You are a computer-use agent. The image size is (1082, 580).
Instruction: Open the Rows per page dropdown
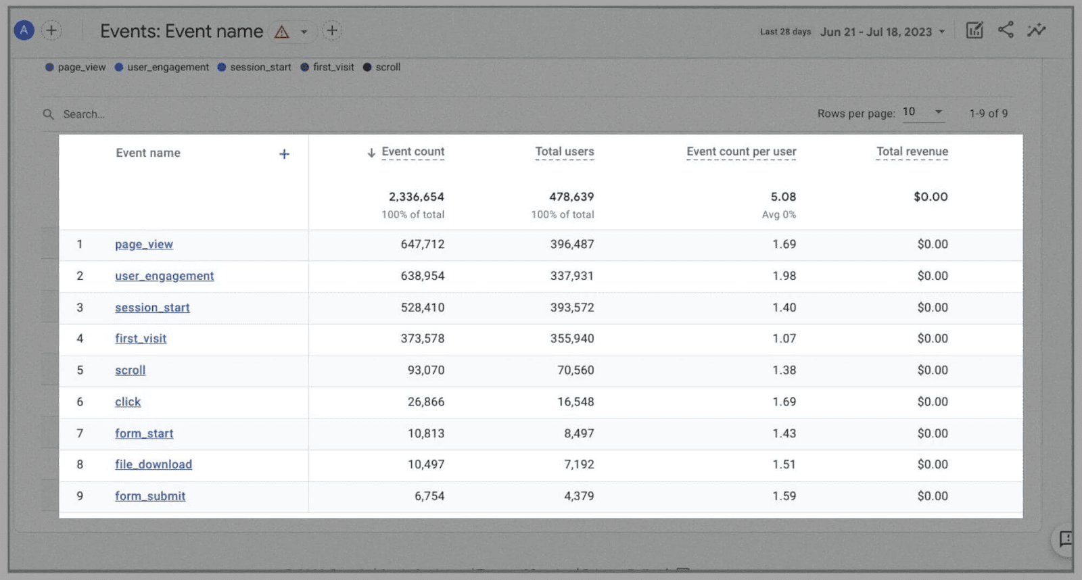click(x=923, y=112)
